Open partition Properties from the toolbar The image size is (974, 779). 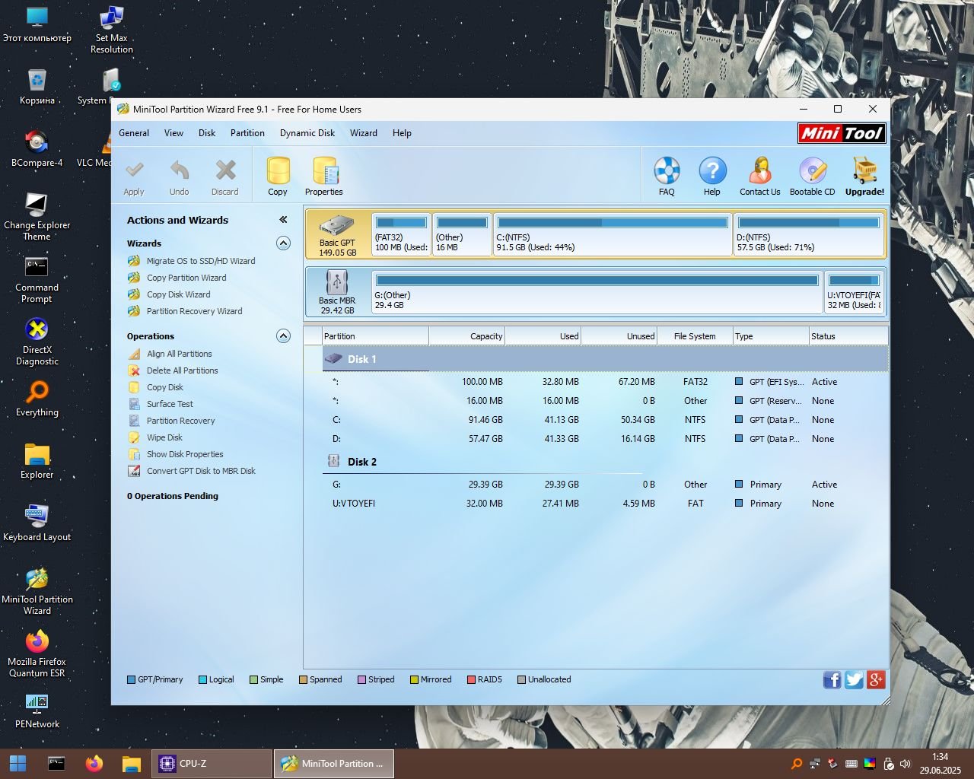point(324,176)
